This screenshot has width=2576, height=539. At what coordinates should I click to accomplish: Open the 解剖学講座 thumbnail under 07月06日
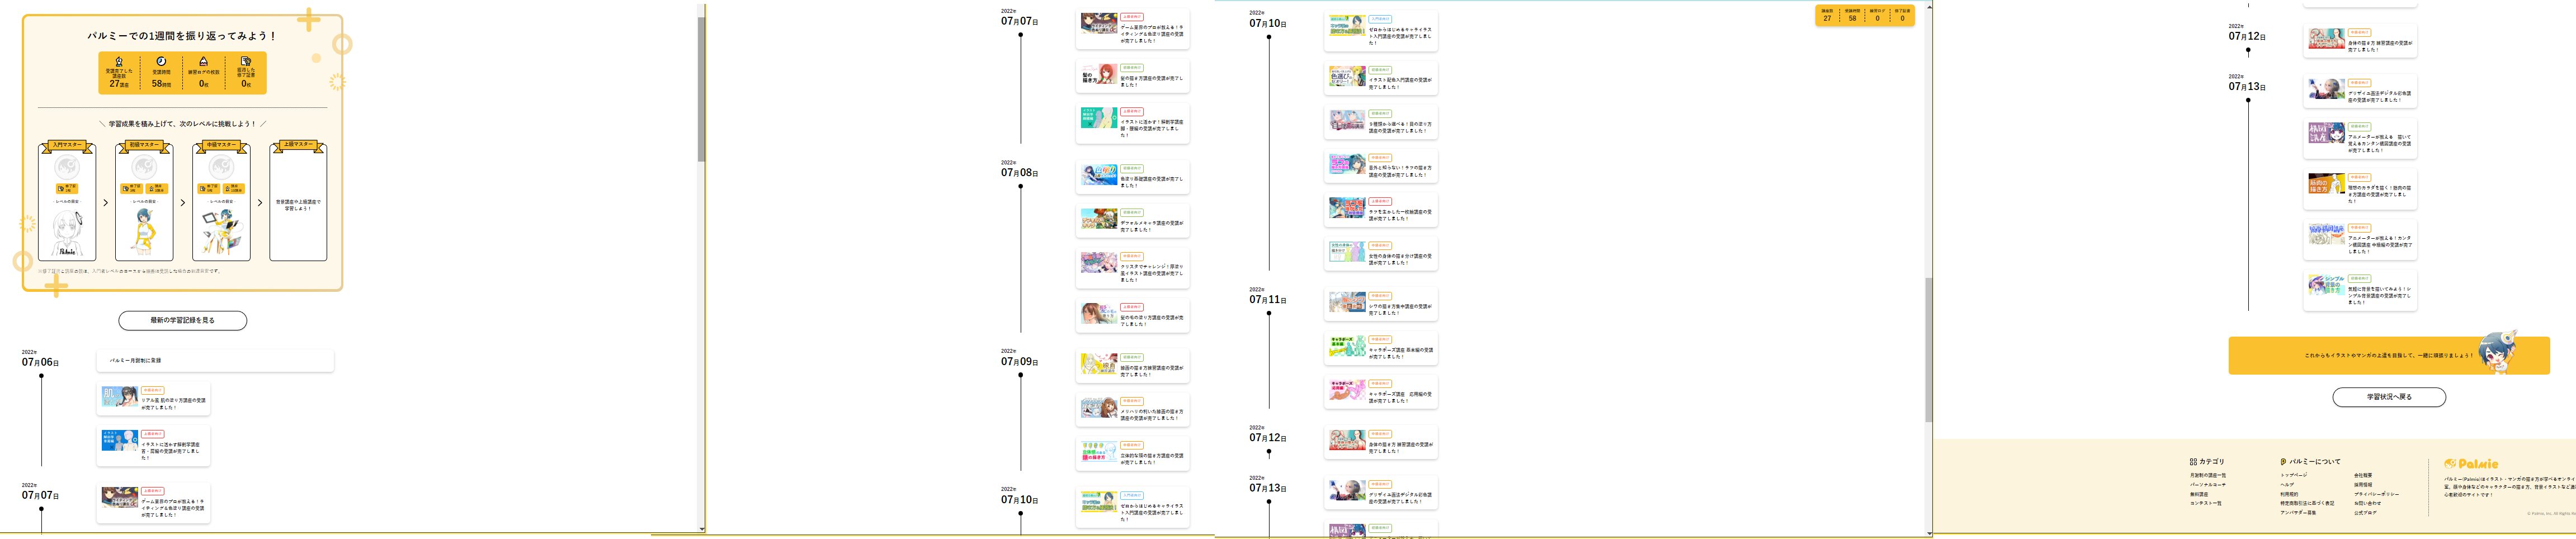120,441
